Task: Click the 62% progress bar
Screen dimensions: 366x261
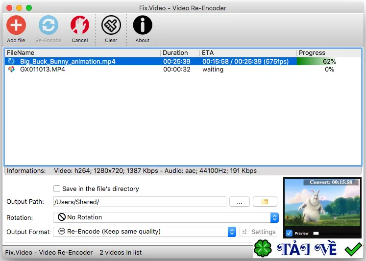Action: [x=317, y=61]
